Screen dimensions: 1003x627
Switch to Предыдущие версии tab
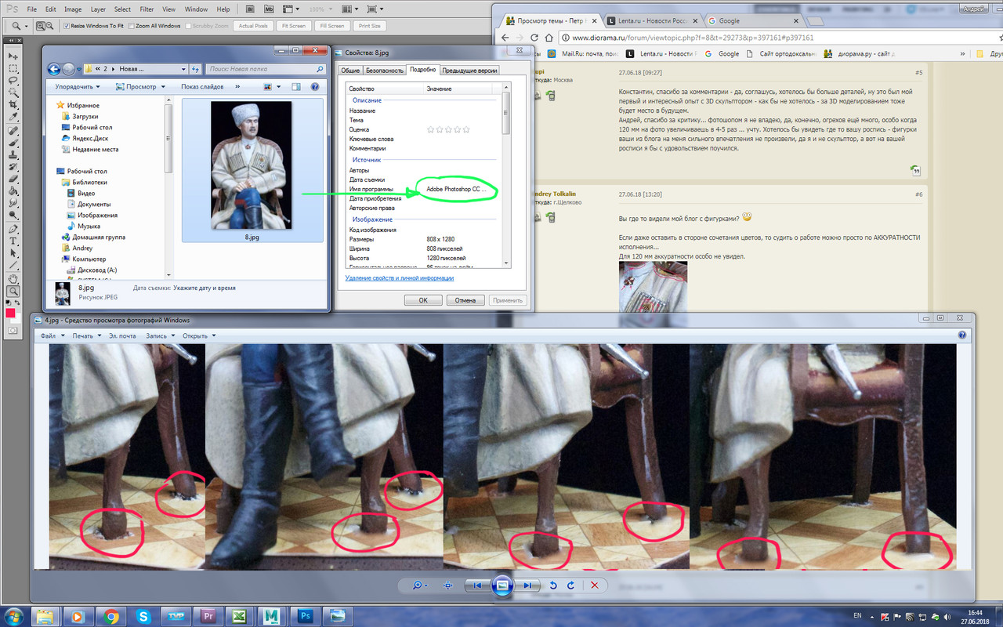pyautogui.click(x=469, y=71)
